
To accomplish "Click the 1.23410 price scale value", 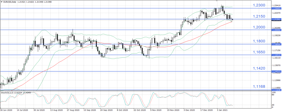I will pyautogui.click(x=277, y=6).
